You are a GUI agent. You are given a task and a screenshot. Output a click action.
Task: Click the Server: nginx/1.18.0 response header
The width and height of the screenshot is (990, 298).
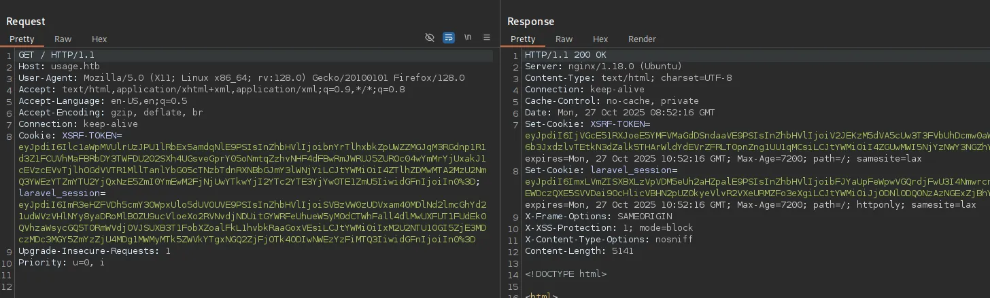click(x=602, y=67)
